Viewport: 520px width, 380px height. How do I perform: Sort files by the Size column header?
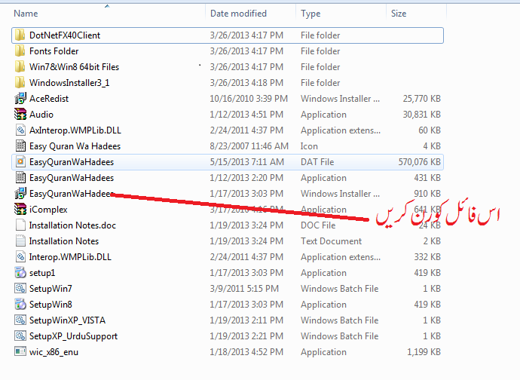tap(399, 14)
